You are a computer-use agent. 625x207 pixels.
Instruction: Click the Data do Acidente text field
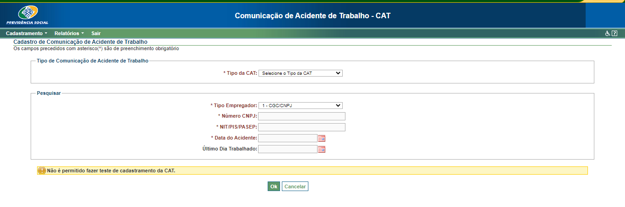(x=287, y=138)
